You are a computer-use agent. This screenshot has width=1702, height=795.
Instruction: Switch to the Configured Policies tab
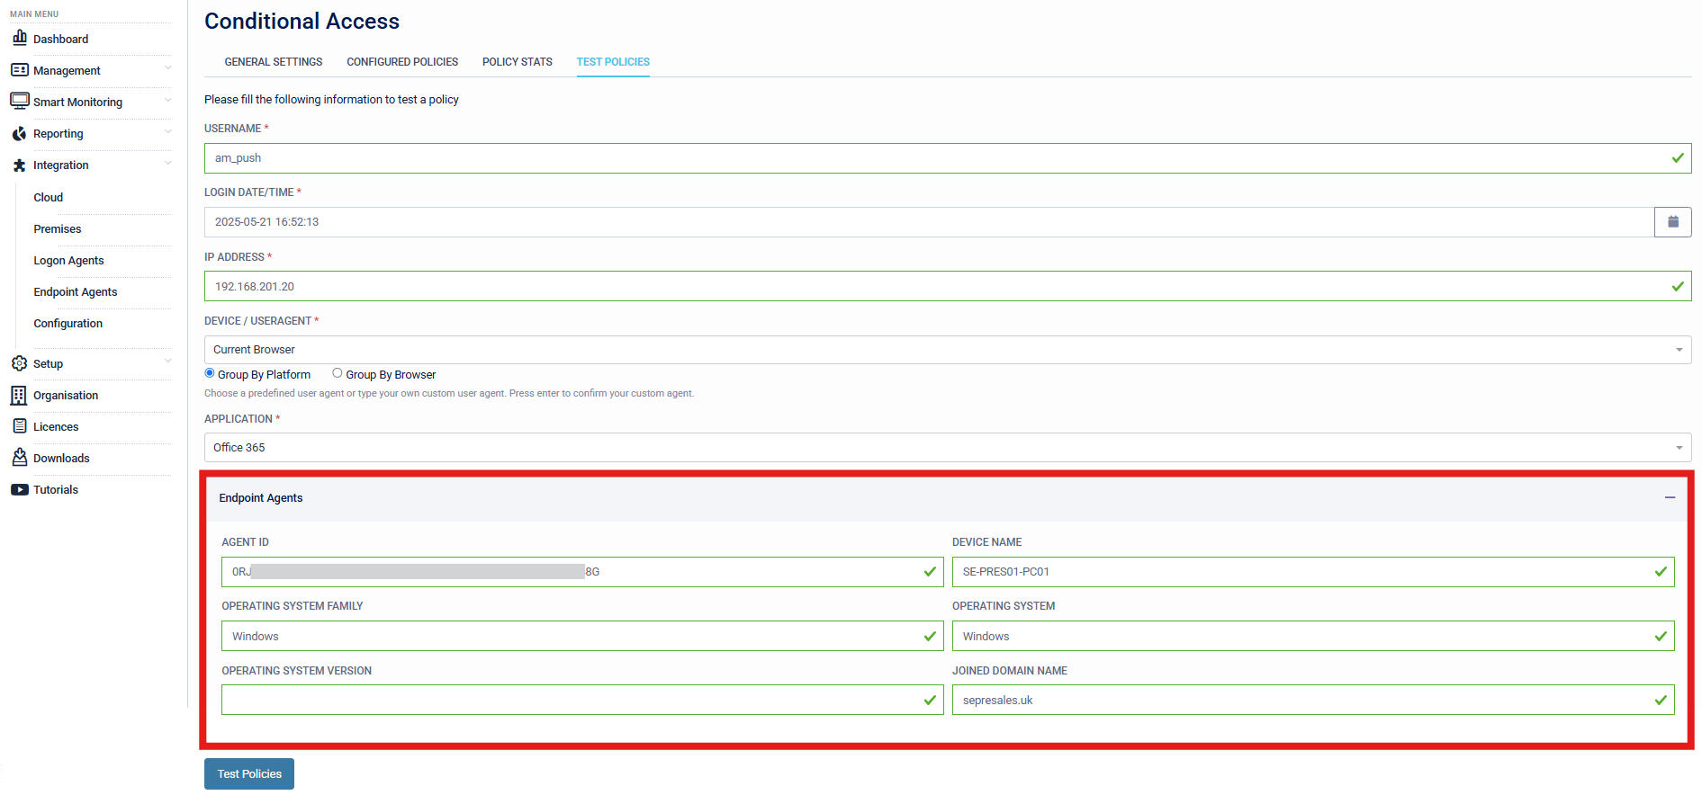(x=402, y=62)
